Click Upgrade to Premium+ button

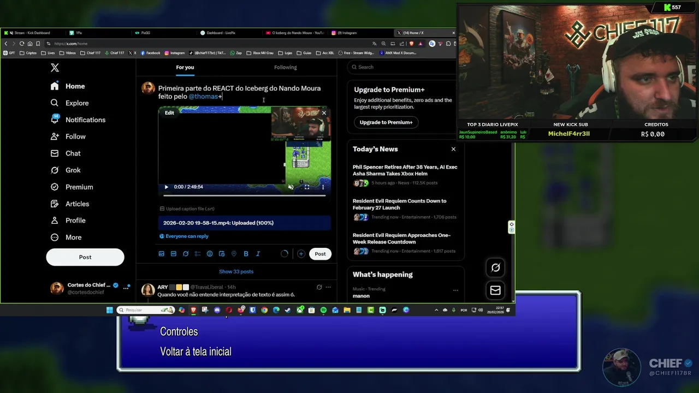coord(386,122)
